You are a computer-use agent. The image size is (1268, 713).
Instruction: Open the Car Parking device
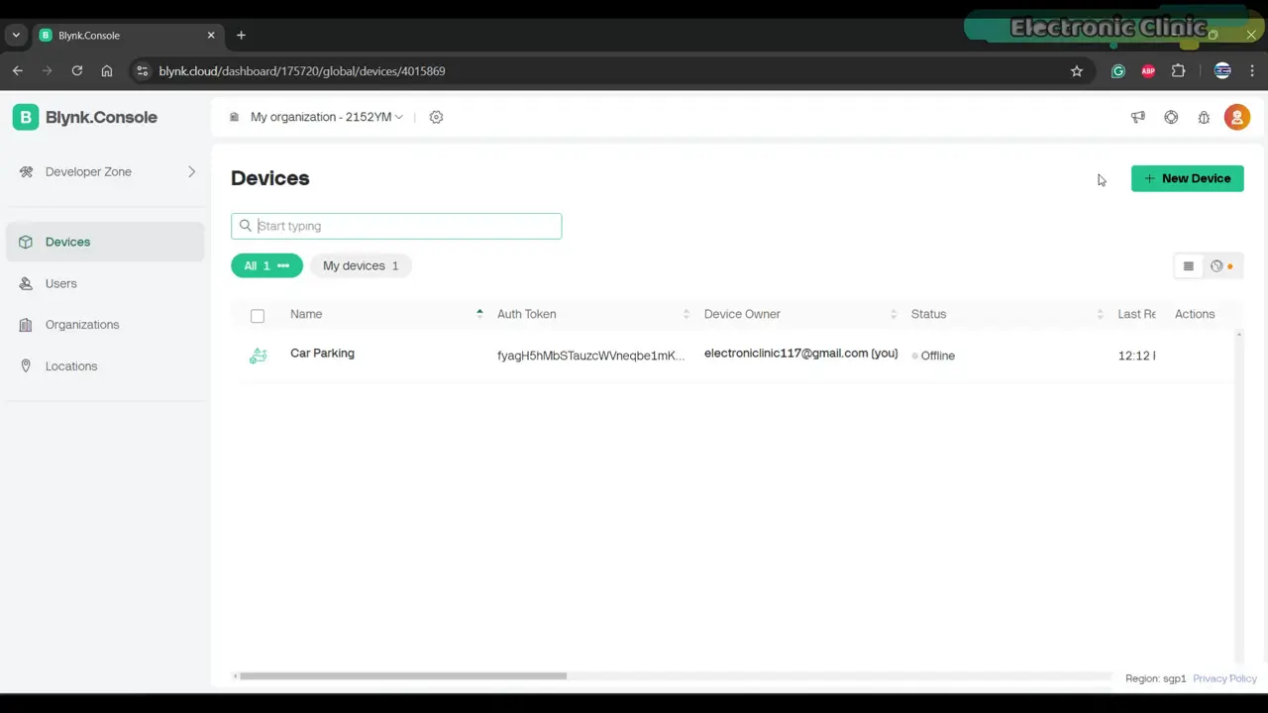coord(322,354)
